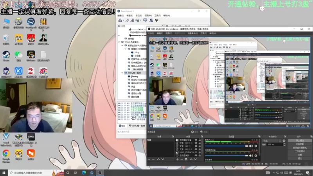Open This PC desktop icon
The width and height of the screenshot is (313, 176).
[6, 23]
